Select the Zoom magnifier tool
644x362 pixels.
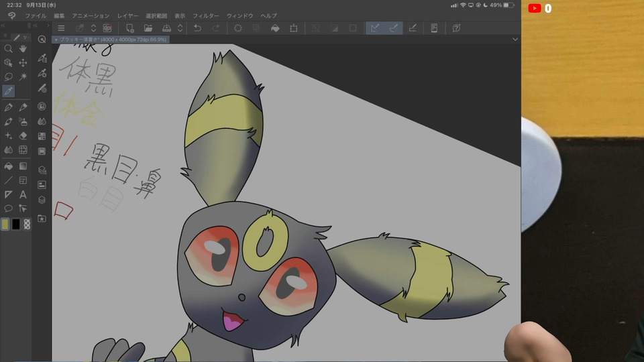pos(8,49)
